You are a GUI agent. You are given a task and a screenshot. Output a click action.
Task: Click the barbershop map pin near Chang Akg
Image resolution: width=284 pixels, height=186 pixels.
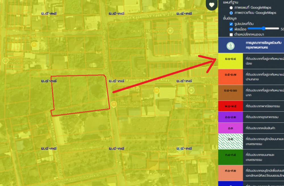[x=191, y=90]
